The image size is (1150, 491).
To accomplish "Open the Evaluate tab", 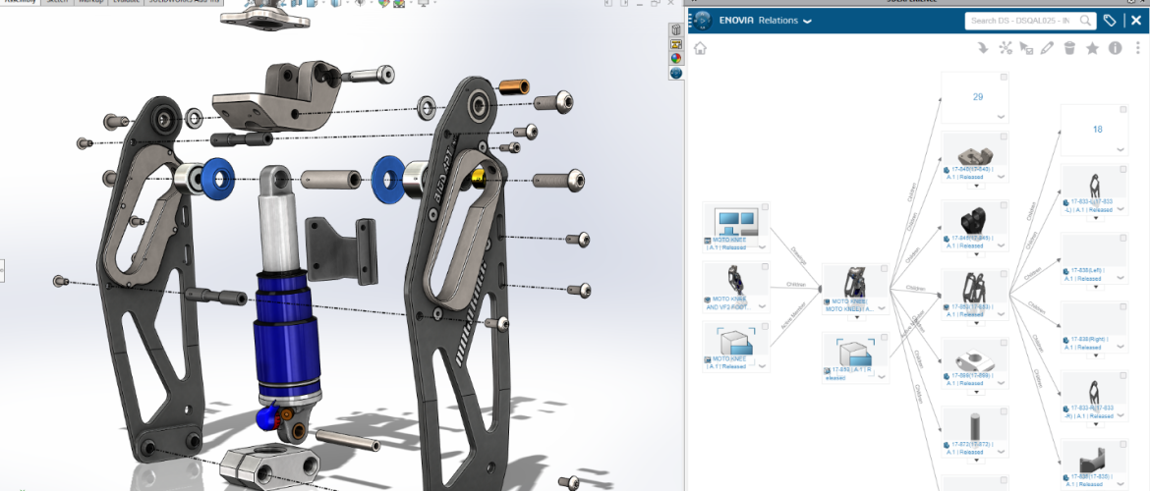I will click(x=124, y=3).
